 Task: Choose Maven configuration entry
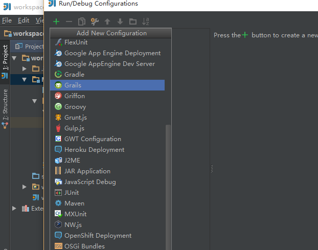point(107,203)
